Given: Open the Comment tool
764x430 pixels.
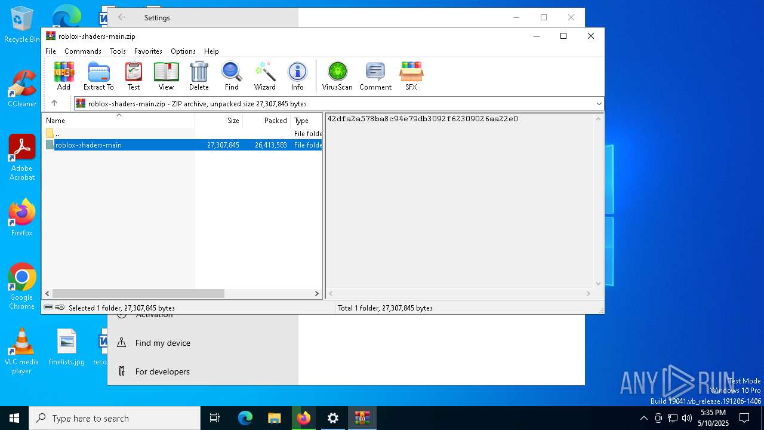Looking at the screenshot, I should 375,76.
